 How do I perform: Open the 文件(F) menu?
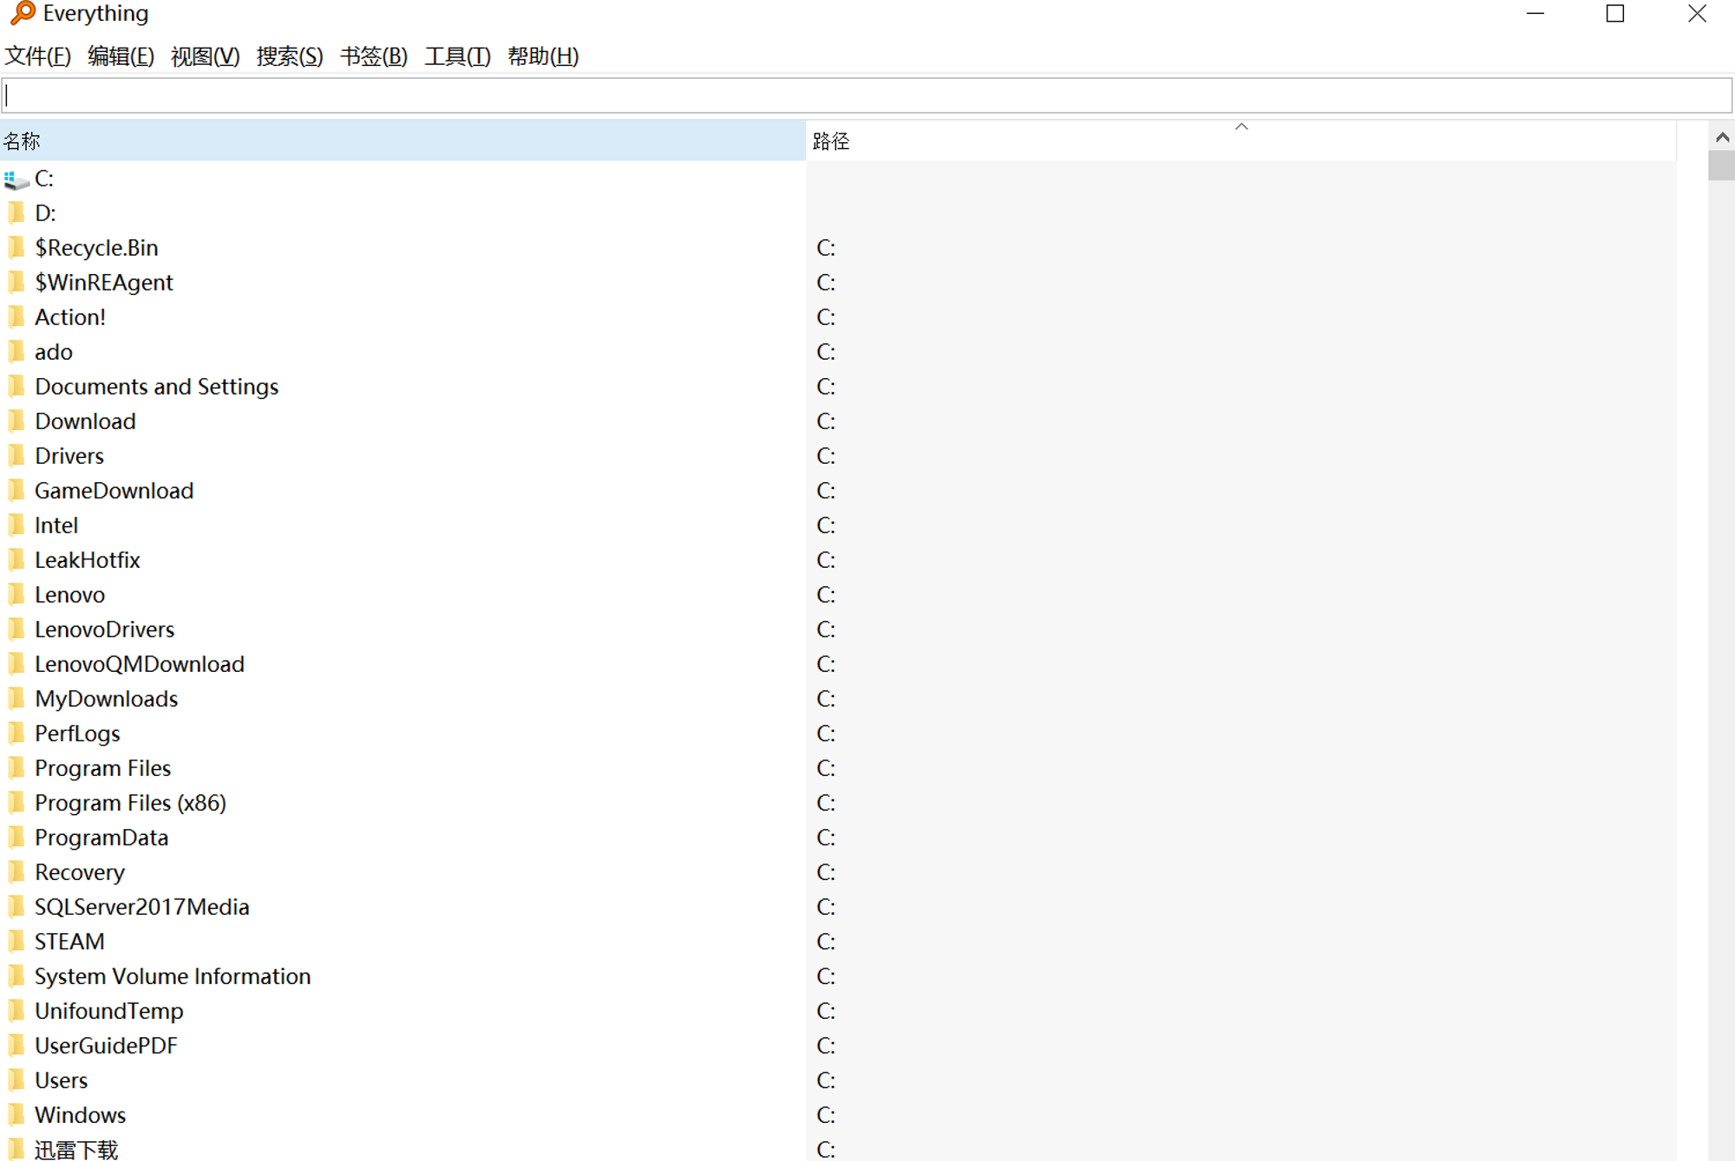point(37,56)
